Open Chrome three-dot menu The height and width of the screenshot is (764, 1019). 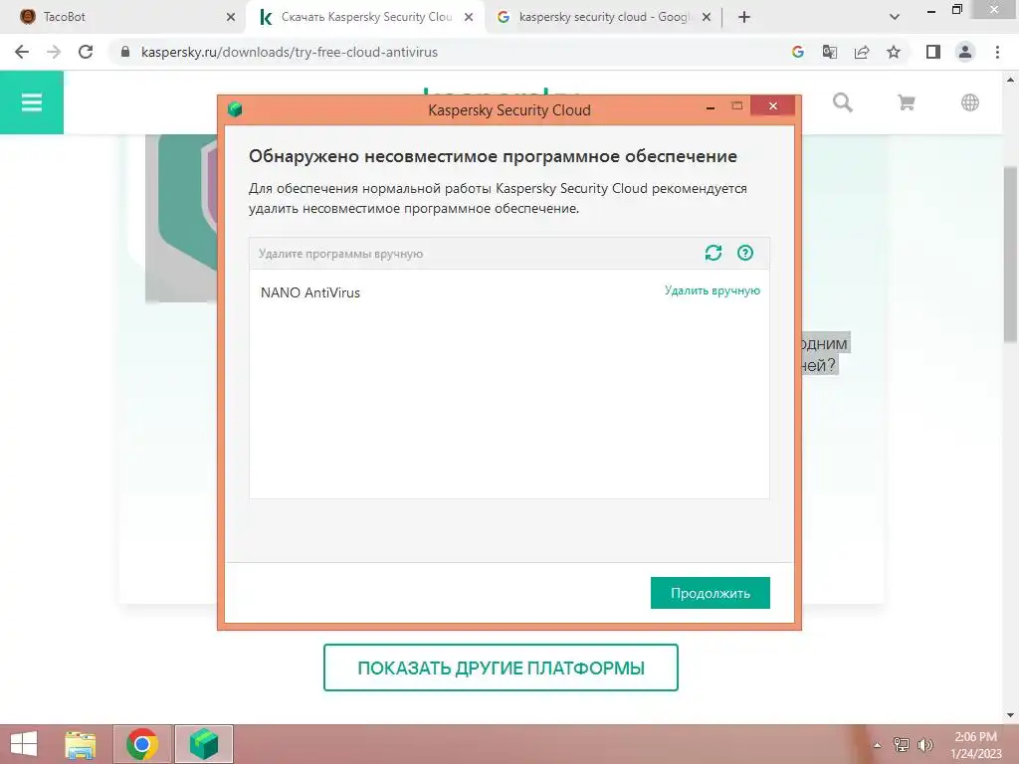(x=997, y=52)
